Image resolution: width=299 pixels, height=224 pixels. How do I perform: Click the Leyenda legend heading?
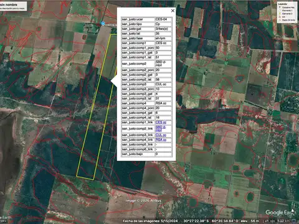click(283, 4)
